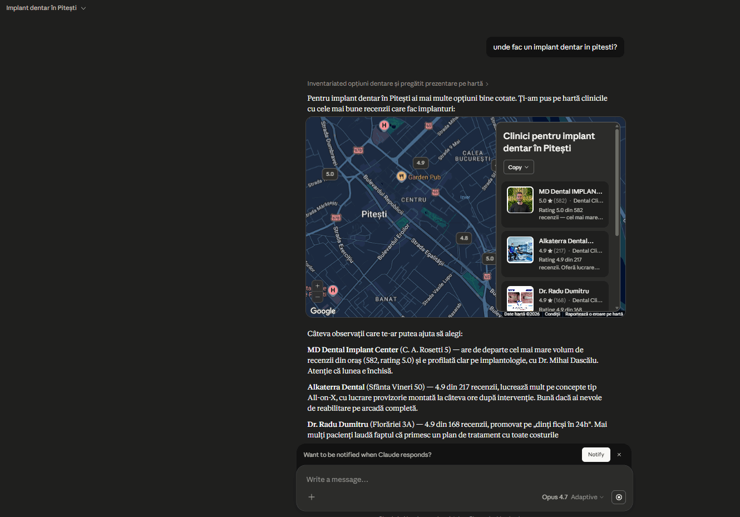Open the Opus 4.7 Adaptive model selector

(573, 497)
